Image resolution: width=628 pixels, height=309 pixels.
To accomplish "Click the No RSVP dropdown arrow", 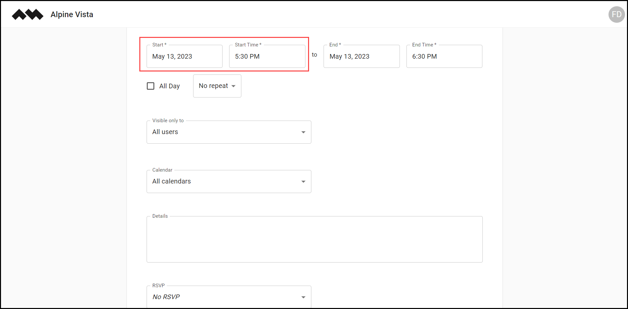I will [303, 297].
